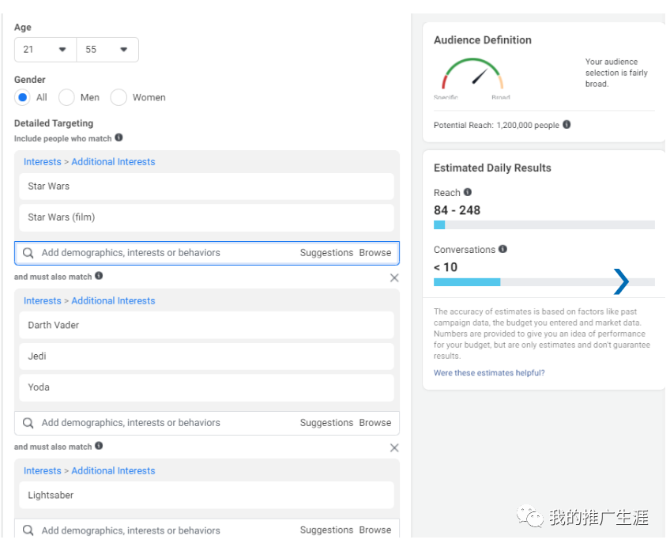
Task: Click the Interests link above Star Wars
Action: click(x=43, y=162)
